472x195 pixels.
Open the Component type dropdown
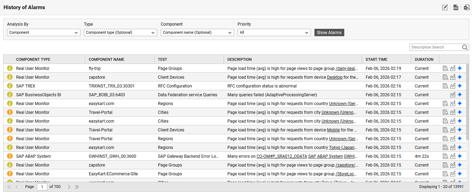(120, 33)
